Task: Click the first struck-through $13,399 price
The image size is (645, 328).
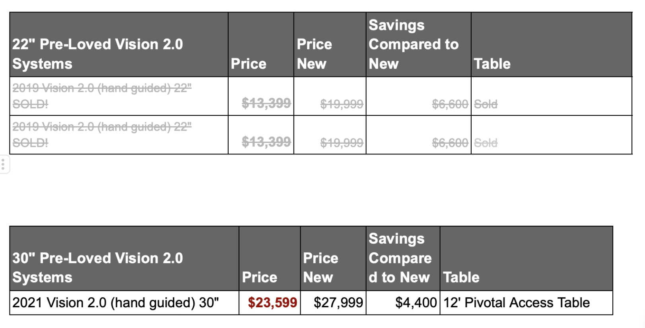Action: pos(266,103)
